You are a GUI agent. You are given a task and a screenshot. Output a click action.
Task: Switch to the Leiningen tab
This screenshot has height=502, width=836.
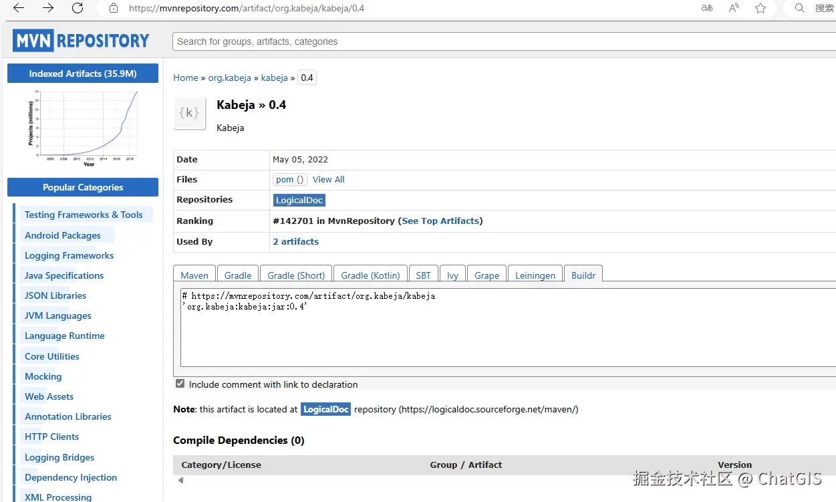(535, 275)
